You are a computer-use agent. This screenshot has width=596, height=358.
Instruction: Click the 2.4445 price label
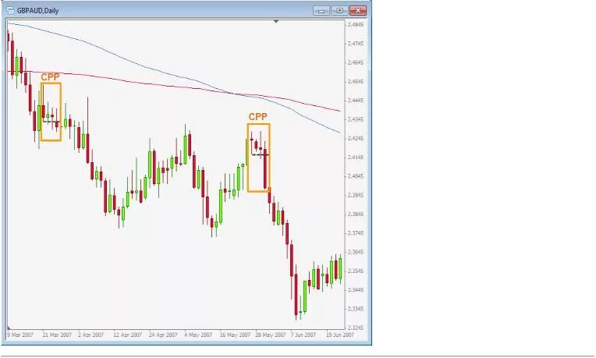click(356, 101)
